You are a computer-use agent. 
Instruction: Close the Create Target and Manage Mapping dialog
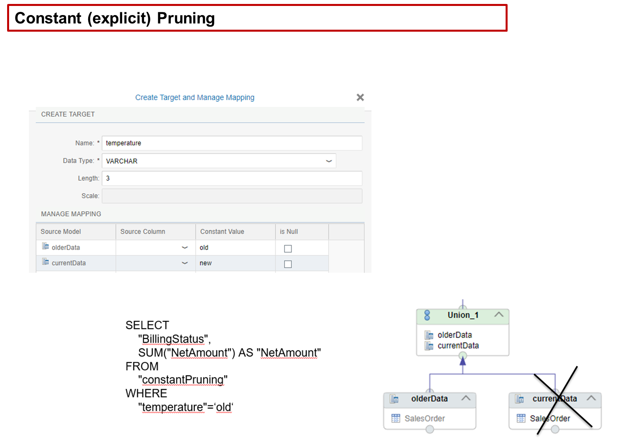pos(360,97)
